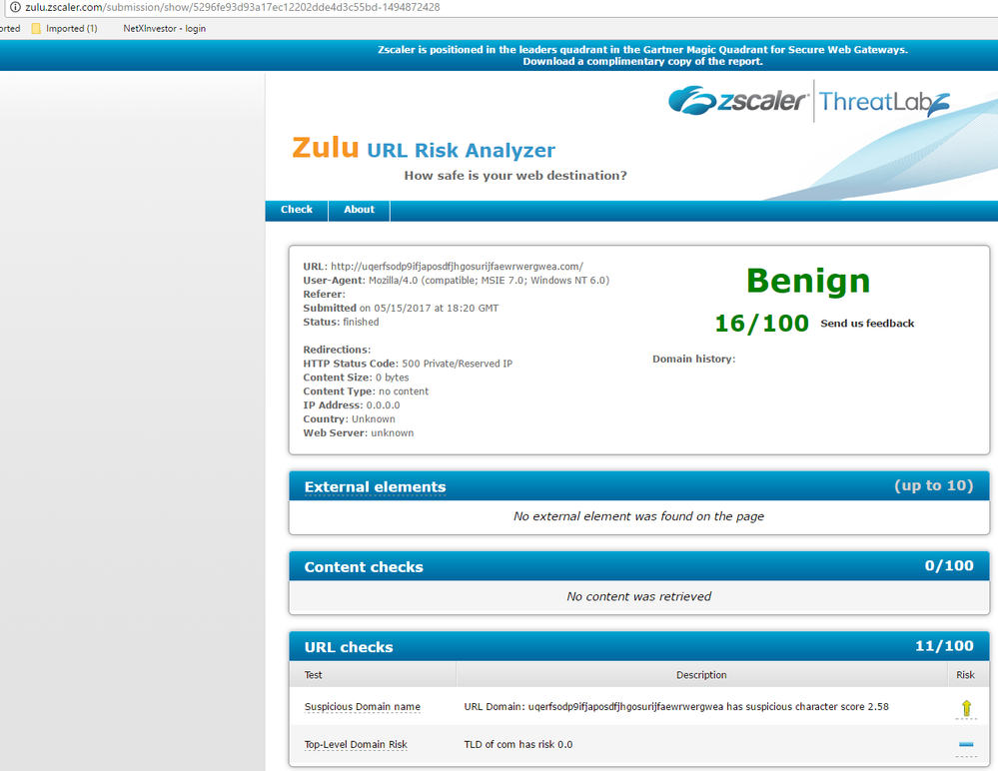Click the 'Referer:' label
This screenshot has width=998, height=771.
point(324,294)
